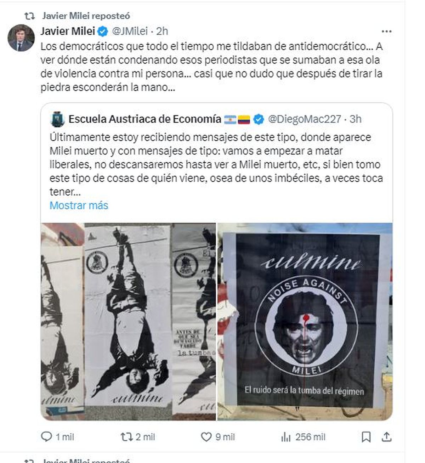Bookmark this post
This screenshot has width=425, height=463.
click(366, 437)
